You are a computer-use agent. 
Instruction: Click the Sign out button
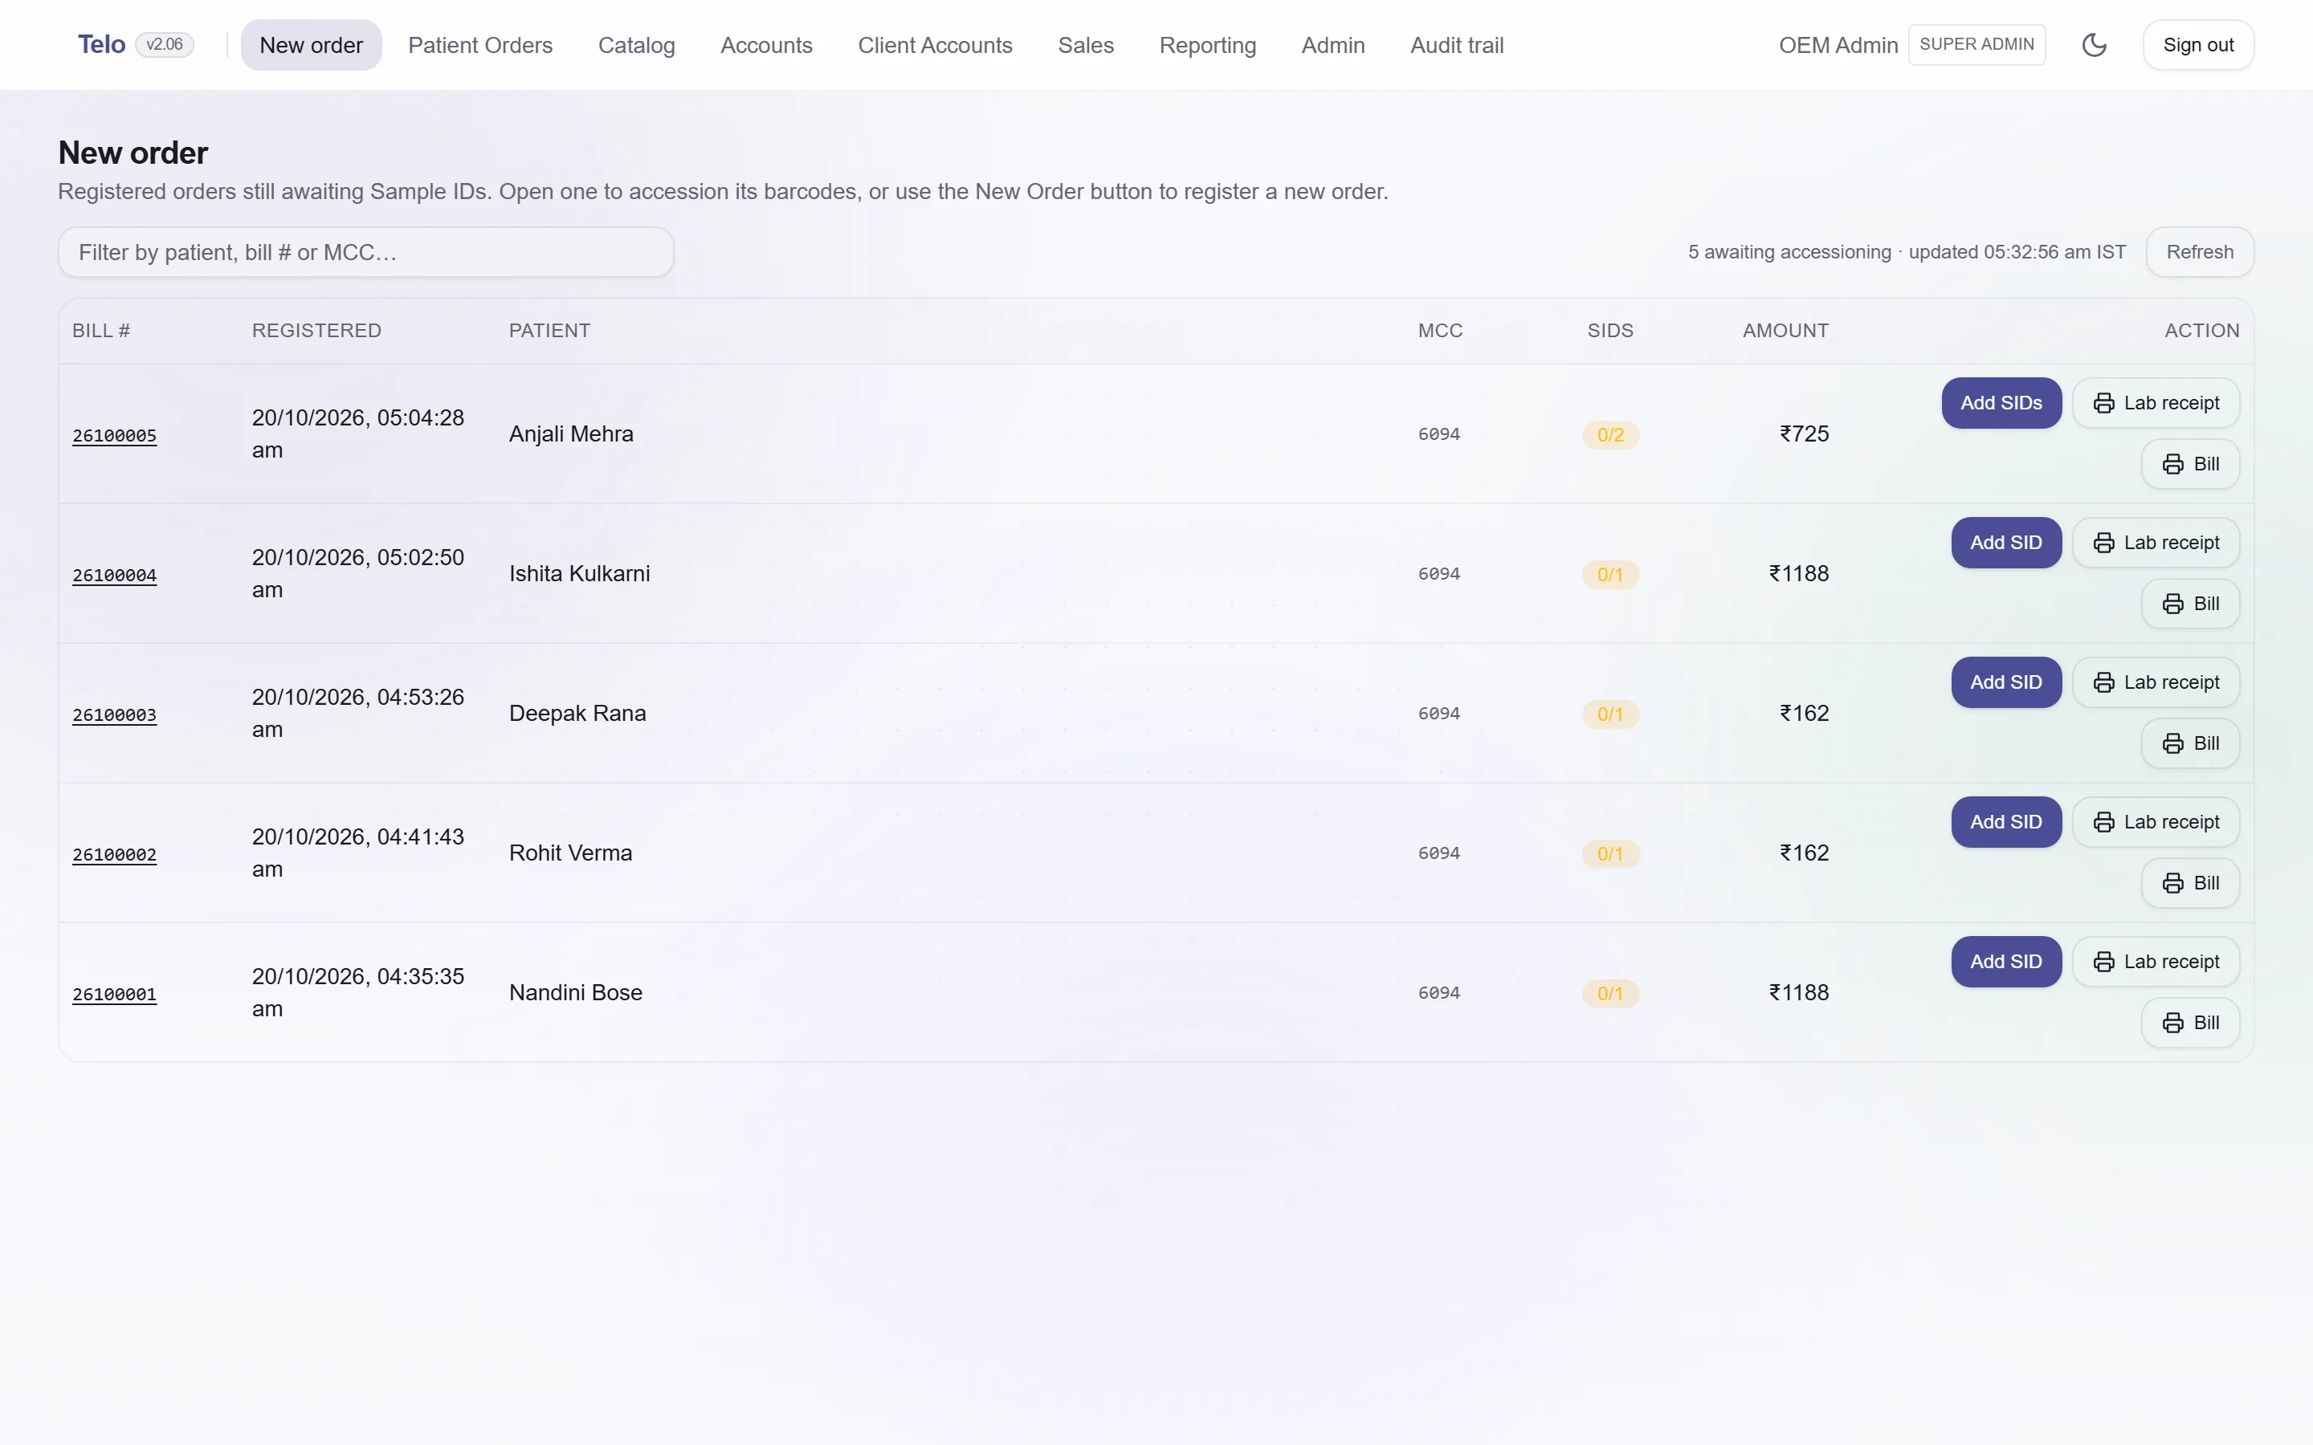click(2198, 45)
